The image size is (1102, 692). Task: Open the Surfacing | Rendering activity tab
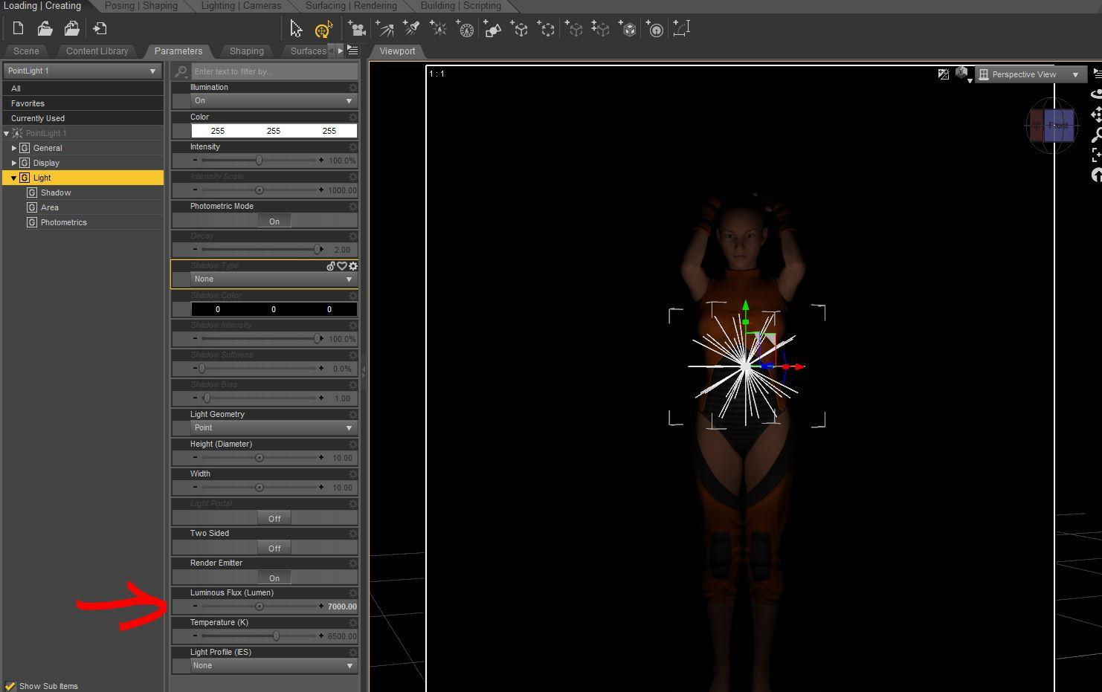click(x=351, y=6)
